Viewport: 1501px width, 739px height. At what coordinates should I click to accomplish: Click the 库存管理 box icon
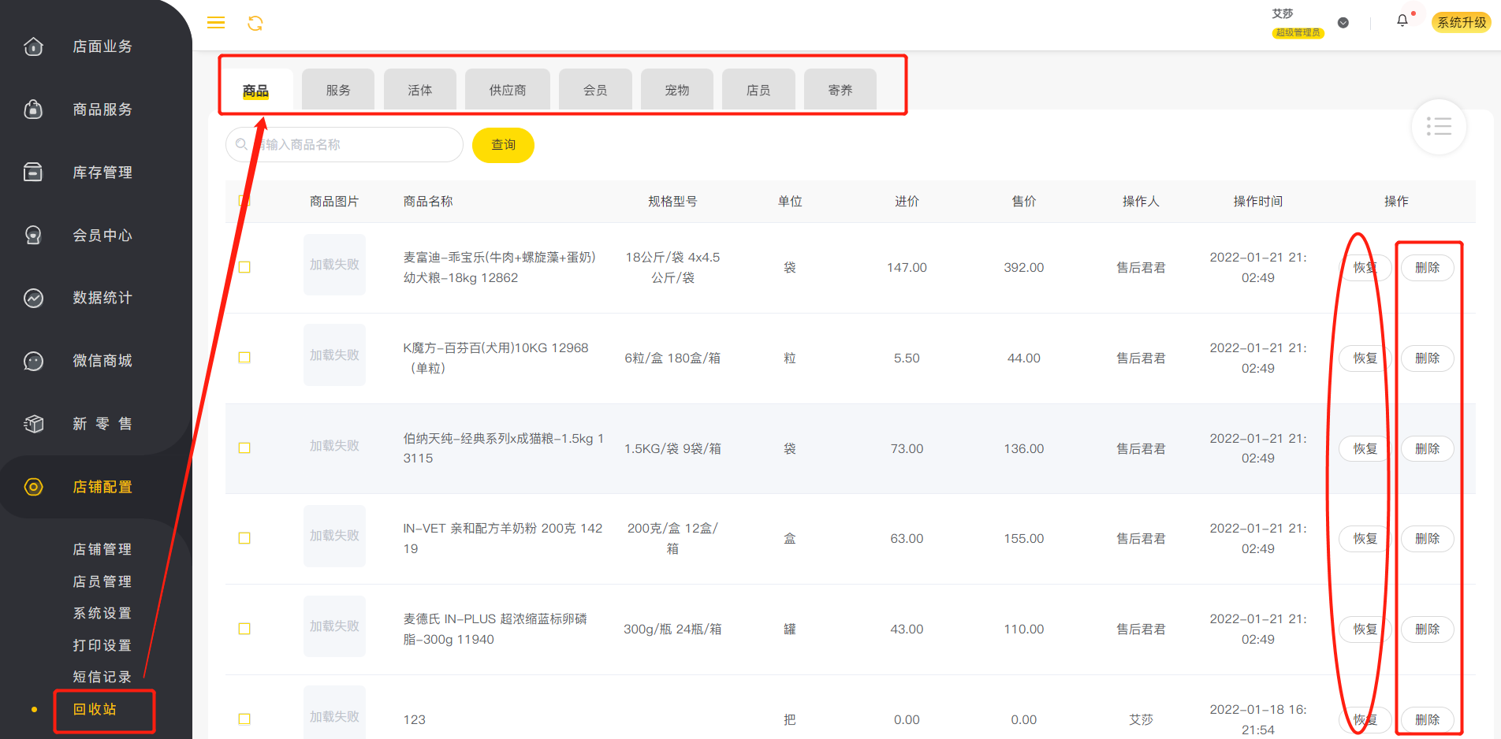point(34,172)
